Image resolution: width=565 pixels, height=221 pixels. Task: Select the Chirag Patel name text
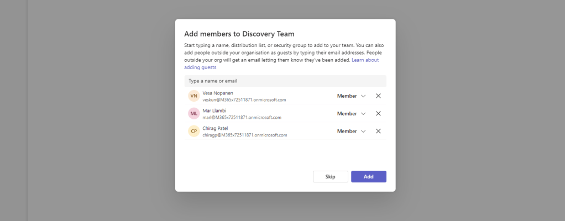click(x=215, y=128)
